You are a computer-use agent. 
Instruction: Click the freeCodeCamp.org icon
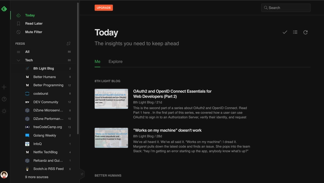(27, 127)
